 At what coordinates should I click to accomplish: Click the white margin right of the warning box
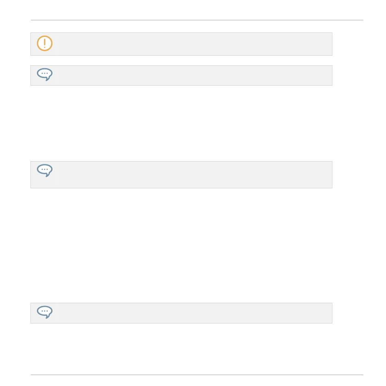click(x=348, y=44)
